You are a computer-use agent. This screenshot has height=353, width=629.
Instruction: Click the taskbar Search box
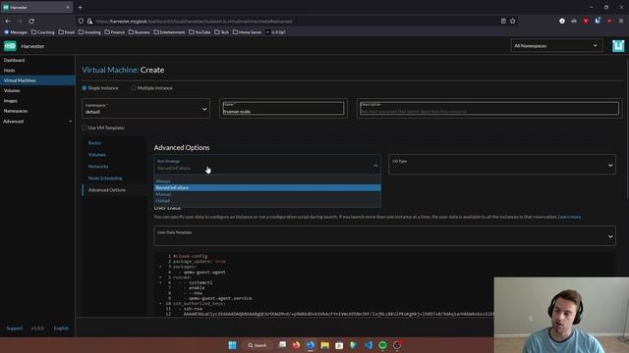[257, 345]
